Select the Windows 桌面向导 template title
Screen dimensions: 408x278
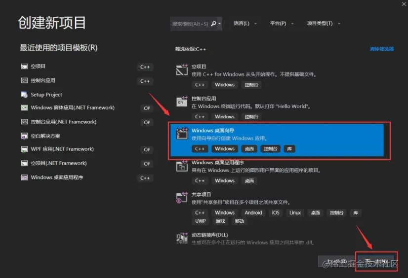pyautogui.click(x=213, y=130)
